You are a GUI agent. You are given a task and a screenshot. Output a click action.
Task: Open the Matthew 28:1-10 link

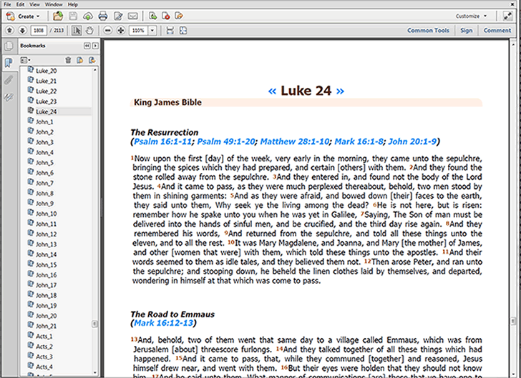[294, 141]
